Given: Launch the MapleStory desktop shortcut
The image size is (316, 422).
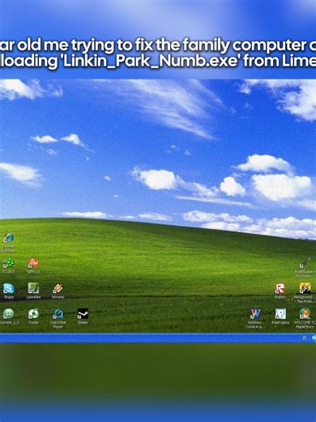Looking at the screenshot, I should (305, 314).
